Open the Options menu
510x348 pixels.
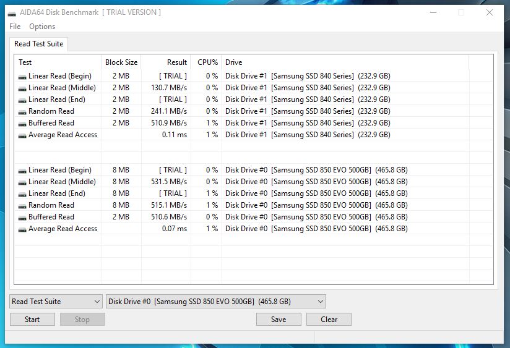pyautogui.click(x=42, y=27)
